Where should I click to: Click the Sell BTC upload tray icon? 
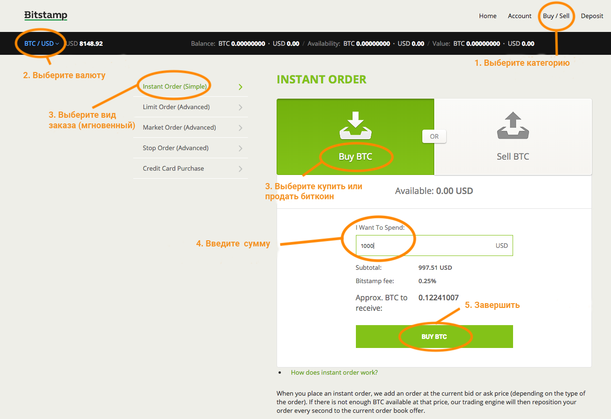pyautogui.click(x=513, y=126)
